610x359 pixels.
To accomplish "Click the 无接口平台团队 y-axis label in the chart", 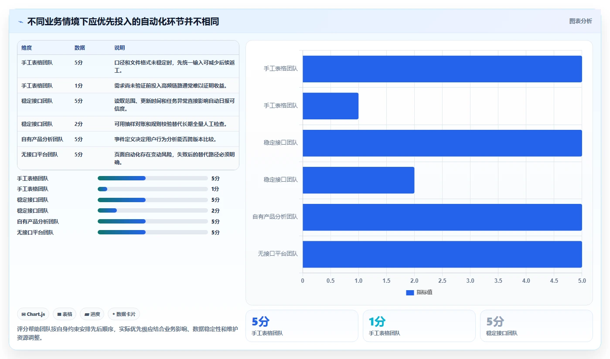I will [x=278, y=254].
